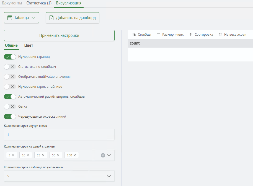This screenshot has height=186, width=253.
Task: Click the Размер ячеек icon
Action: pos(158,34)
